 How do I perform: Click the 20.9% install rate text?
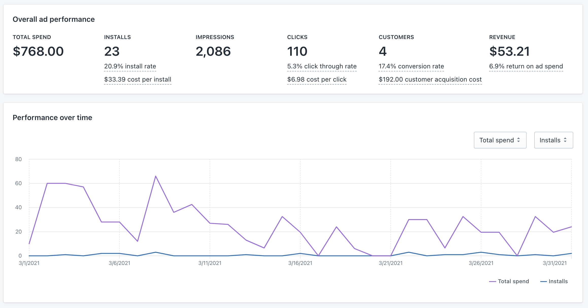pyautogui.click(x=130, y=66)
